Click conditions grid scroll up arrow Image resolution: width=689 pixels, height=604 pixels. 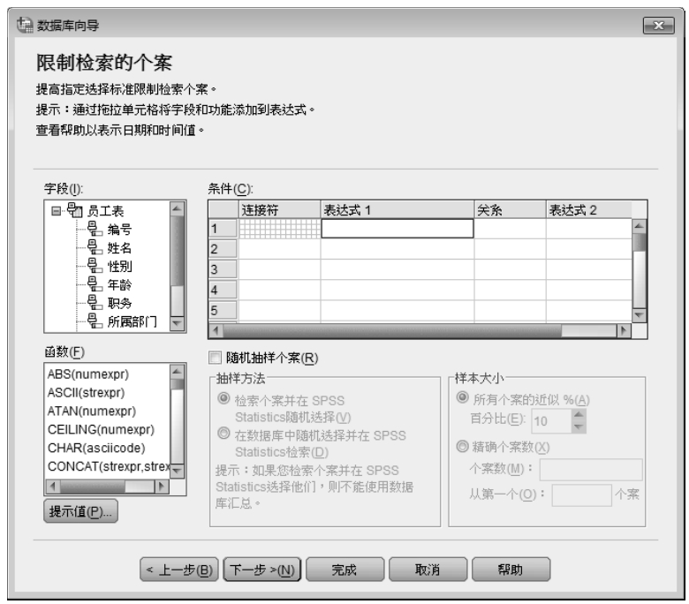pos(640,226)
